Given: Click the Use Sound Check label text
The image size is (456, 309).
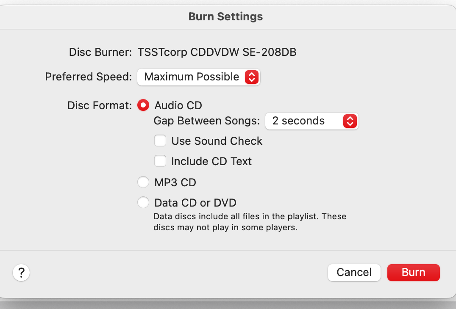Looking at the screenshot, I should pos(217,141).
